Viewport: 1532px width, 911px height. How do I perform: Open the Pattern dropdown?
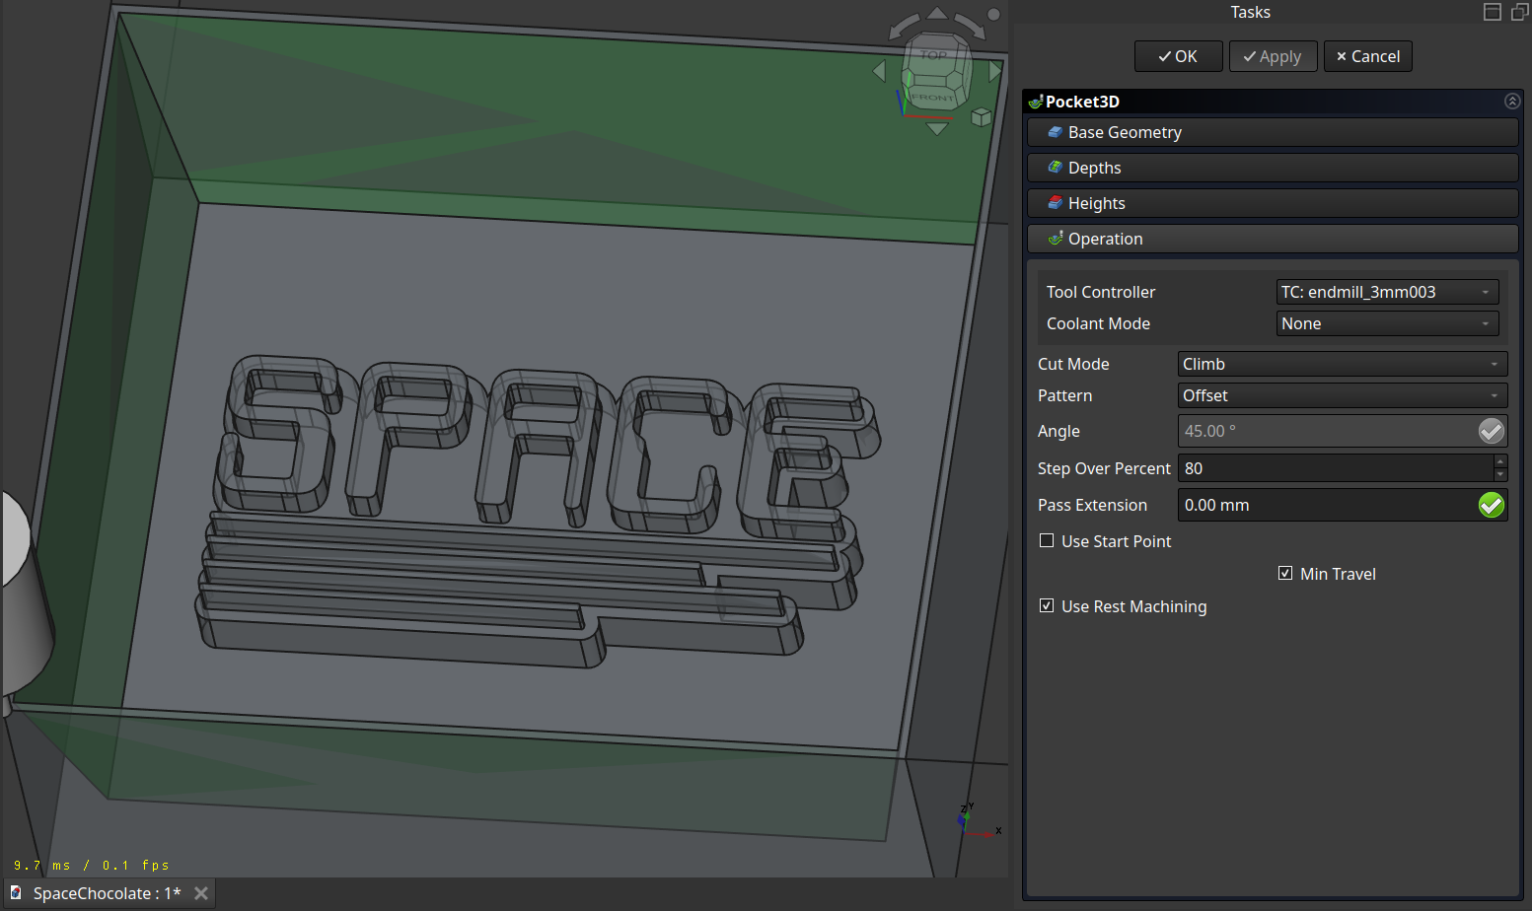click(1342, 395)
